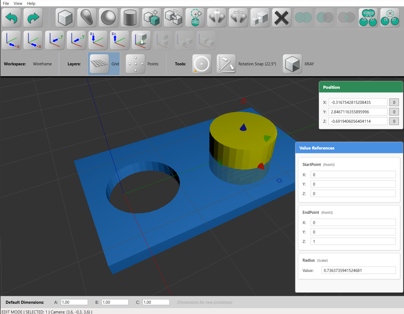Select the move along negative X axis icon
The height and width of the screenshot is (314, 404).
pyautogui.click(x=11, y=40)
